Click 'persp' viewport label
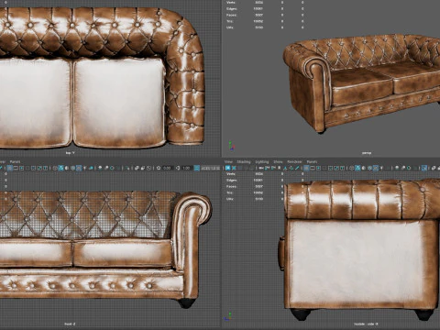This screenshot has width=440, height=330. pyautogui.click(x=367, y=153)
